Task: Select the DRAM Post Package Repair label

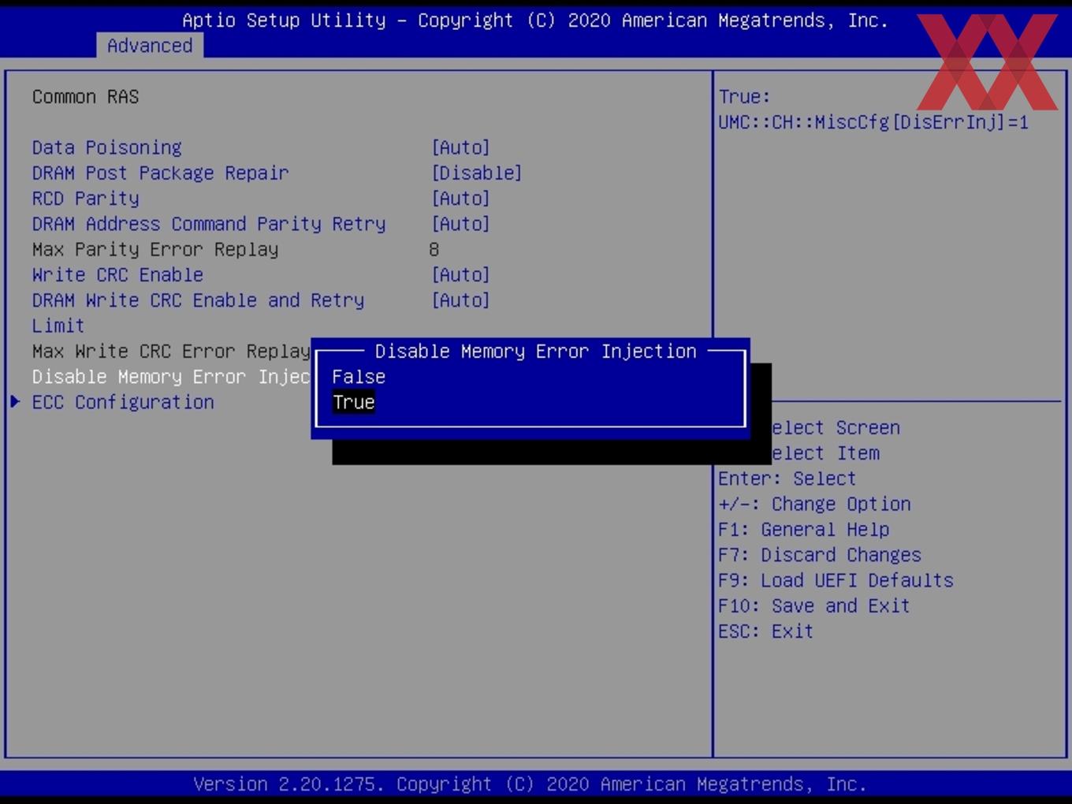Action: 160,173
